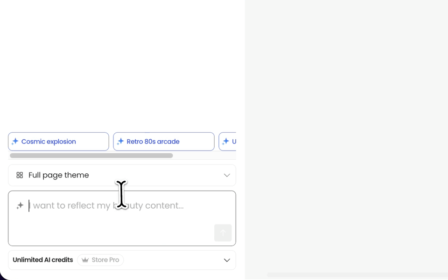Click the suggestion chips horizontal scrollbar thumb
The height and width of the screenshot is (280, 448).
[x=91, y=156]
